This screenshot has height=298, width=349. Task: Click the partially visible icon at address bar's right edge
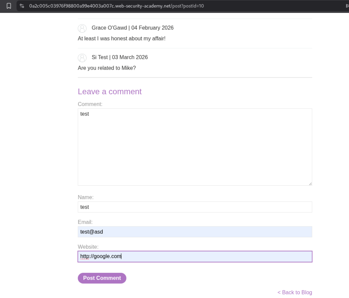coord(347,6)
